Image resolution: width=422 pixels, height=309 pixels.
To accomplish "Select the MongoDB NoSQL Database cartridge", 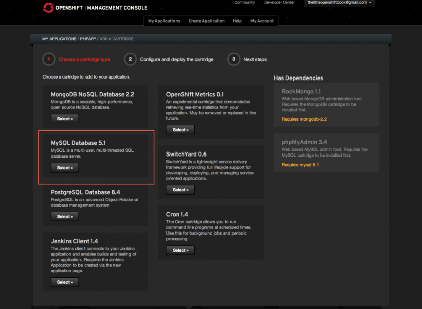I will click(65, 119).
